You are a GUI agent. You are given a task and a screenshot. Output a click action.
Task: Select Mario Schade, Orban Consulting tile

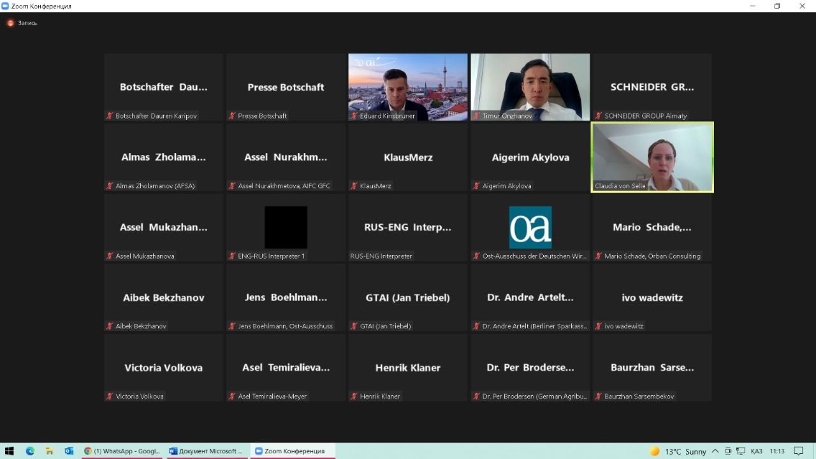pos(652,228)
